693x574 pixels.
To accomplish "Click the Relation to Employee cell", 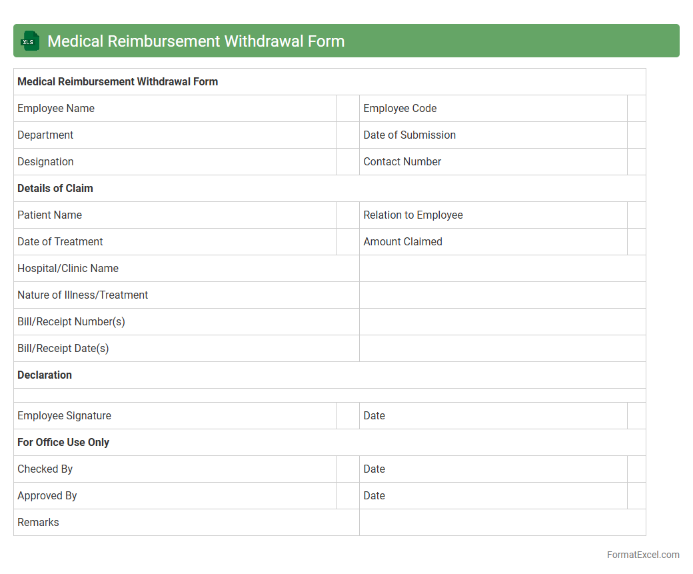I will pyautogui.click(x=492, y=215).
